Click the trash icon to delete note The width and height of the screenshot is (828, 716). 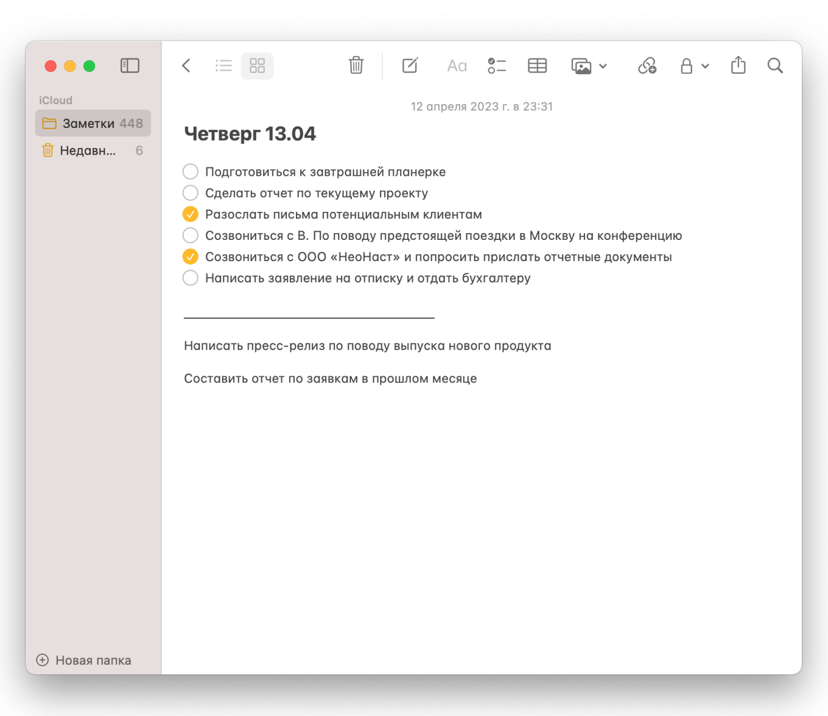[x=356, y=65]
